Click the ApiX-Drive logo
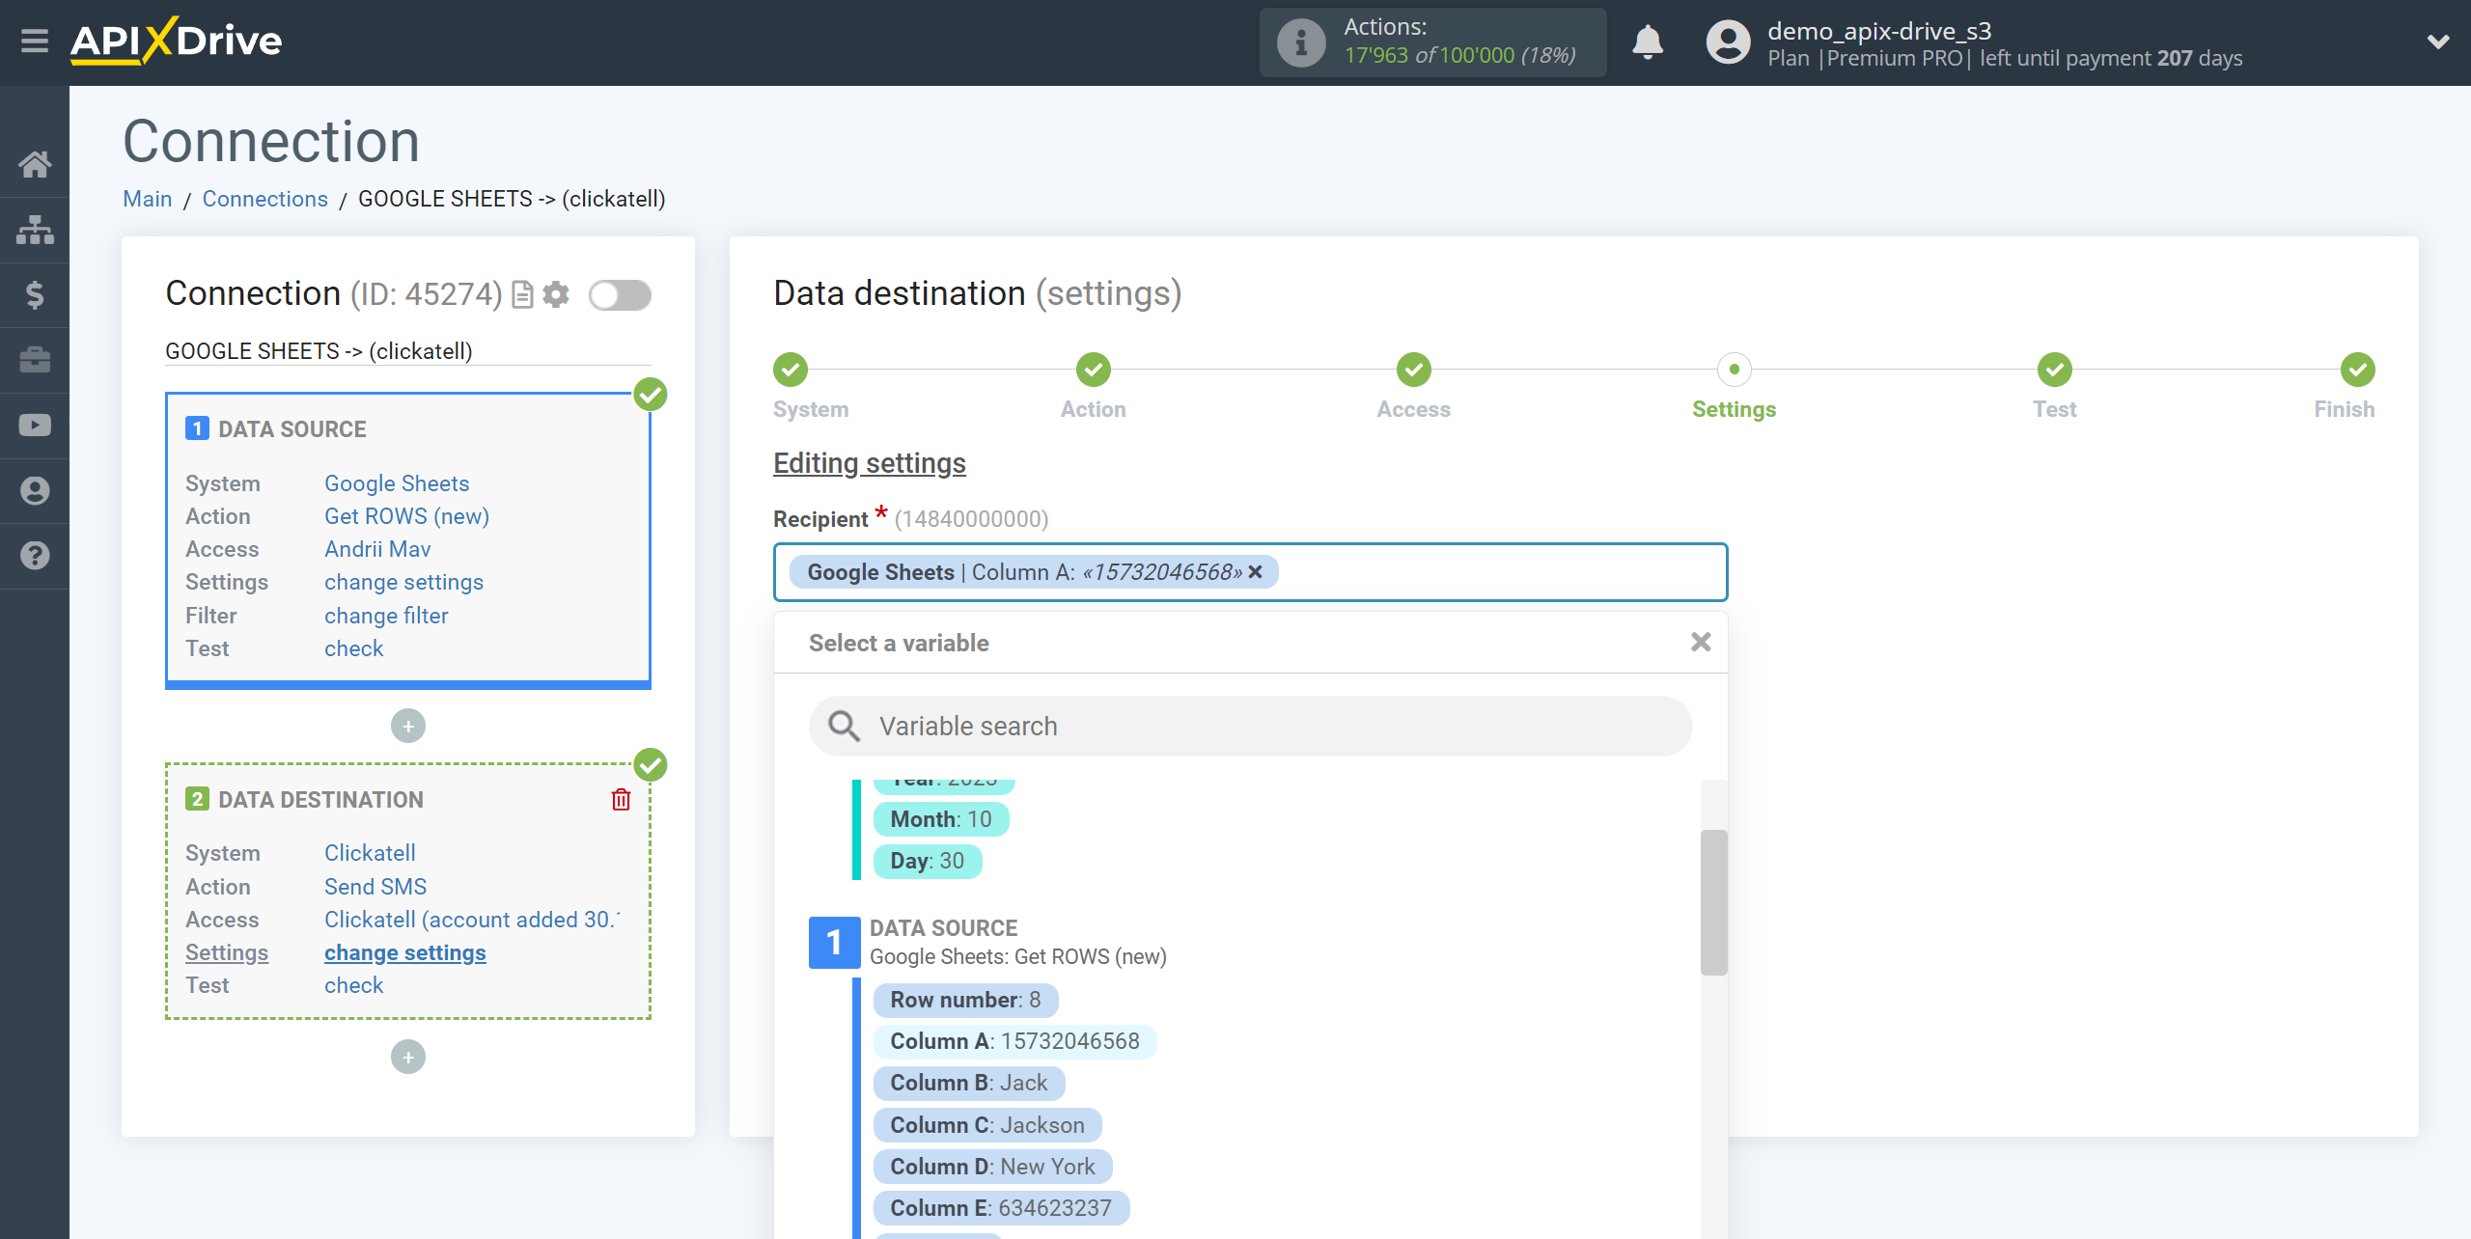This screenshot has width=2471, height=1239. click(177, 41)
